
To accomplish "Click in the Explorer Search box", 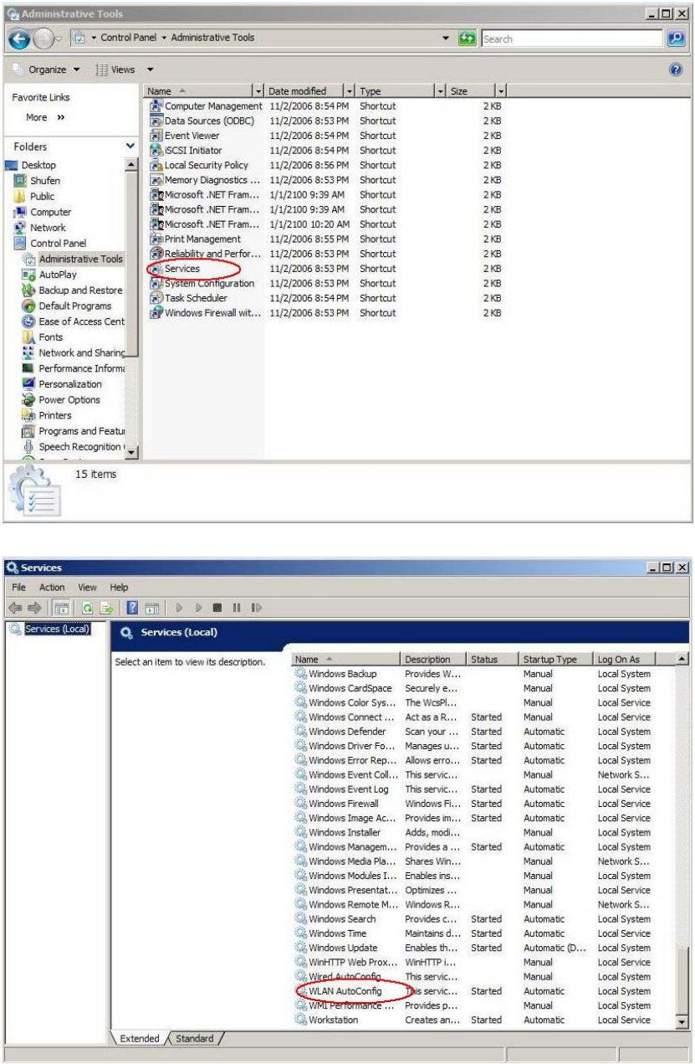I will (572, 39).
